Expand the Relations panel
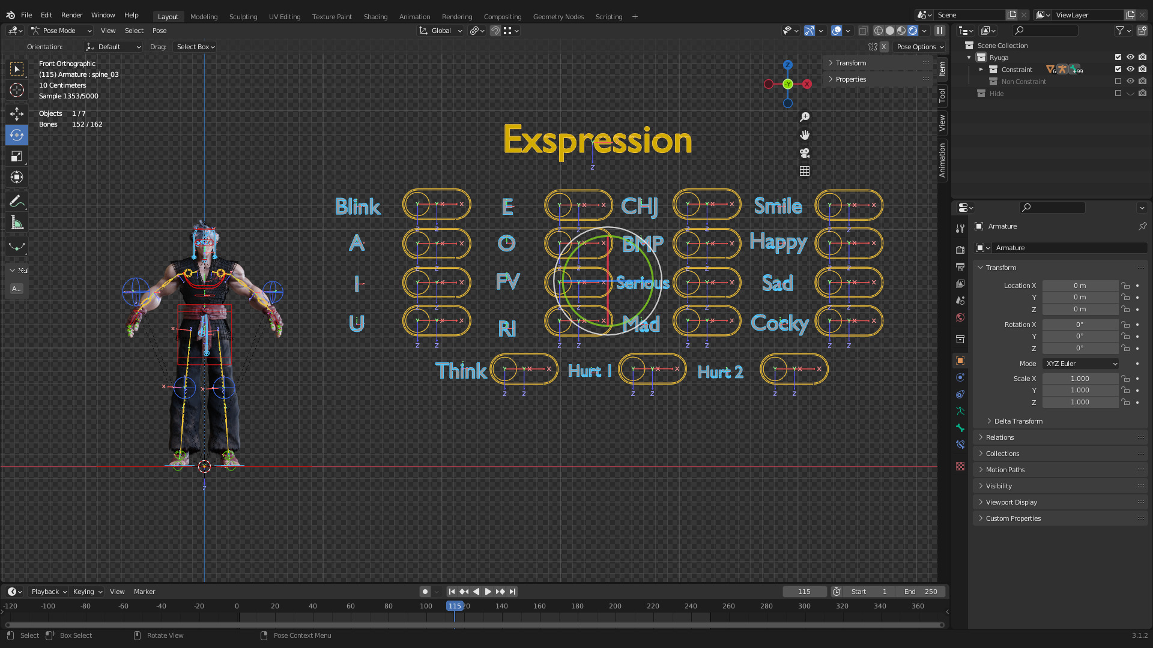 click(1000, 437)
